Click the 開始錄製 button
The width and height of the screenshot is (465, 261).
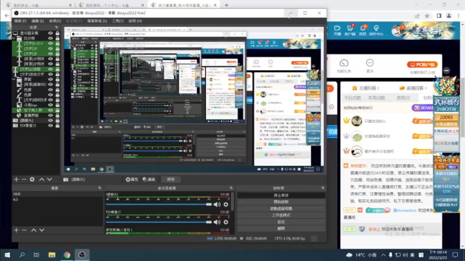281,202
